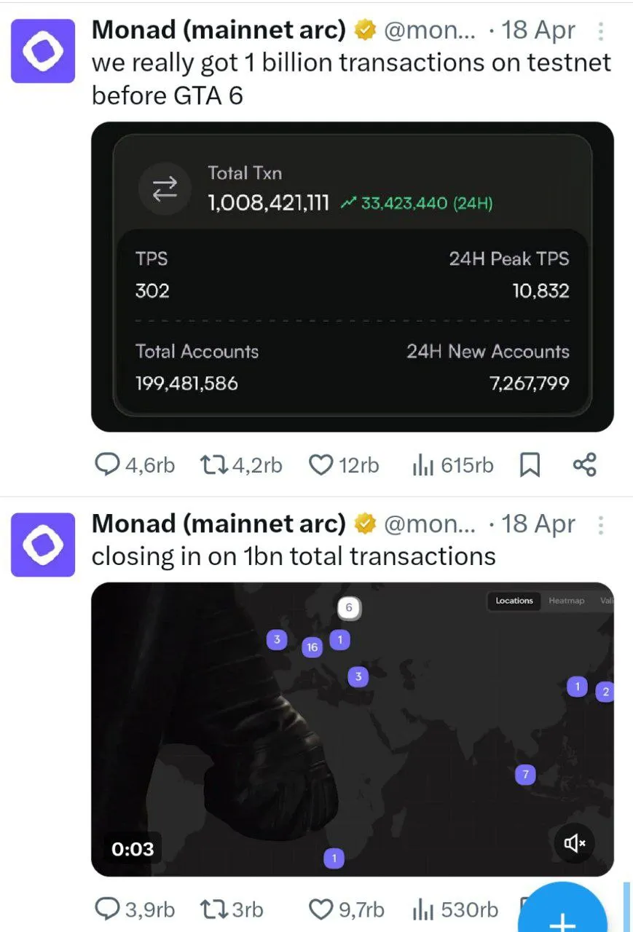Open more options on first tweet

(601, 31)
